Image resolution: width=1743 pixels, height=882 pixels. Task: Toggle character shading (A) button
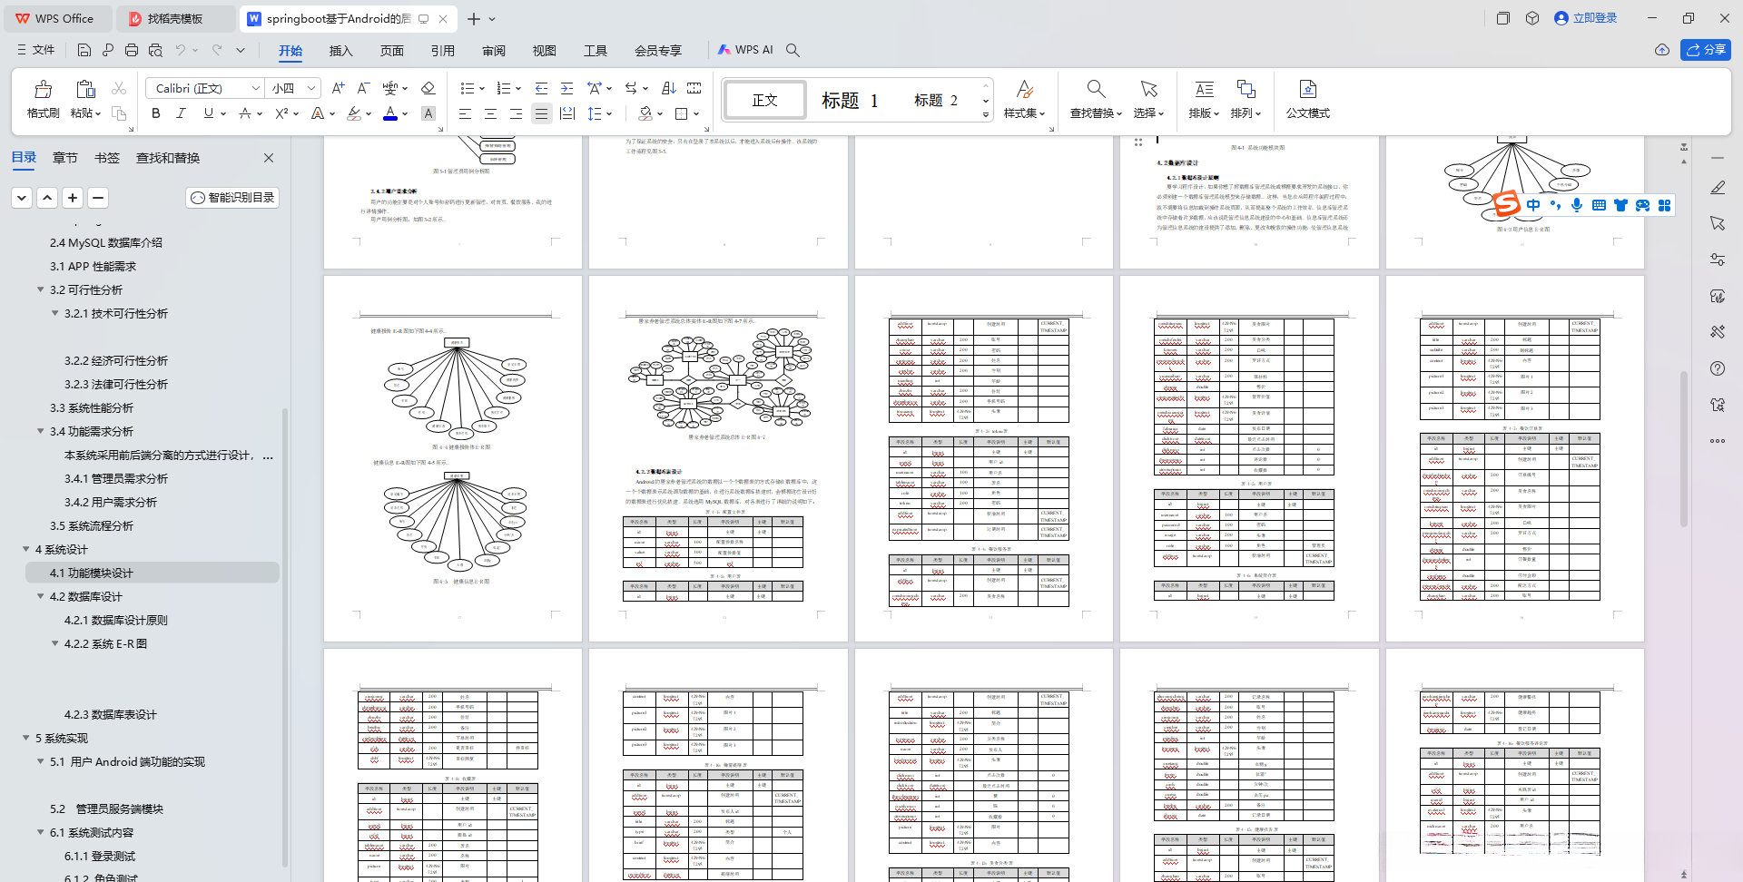coord(428,113)
